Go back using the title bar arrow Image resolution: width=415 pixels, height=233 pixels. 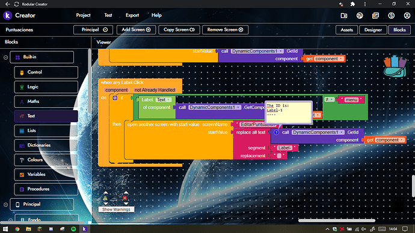coord(7,4)
